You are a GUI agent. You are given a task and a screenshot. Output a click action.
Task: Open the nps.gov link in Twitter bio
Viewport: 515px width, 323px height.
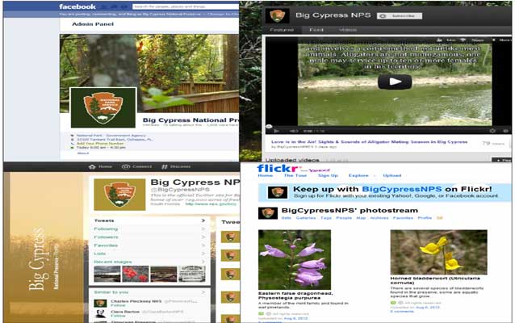(x=211, y=204)
